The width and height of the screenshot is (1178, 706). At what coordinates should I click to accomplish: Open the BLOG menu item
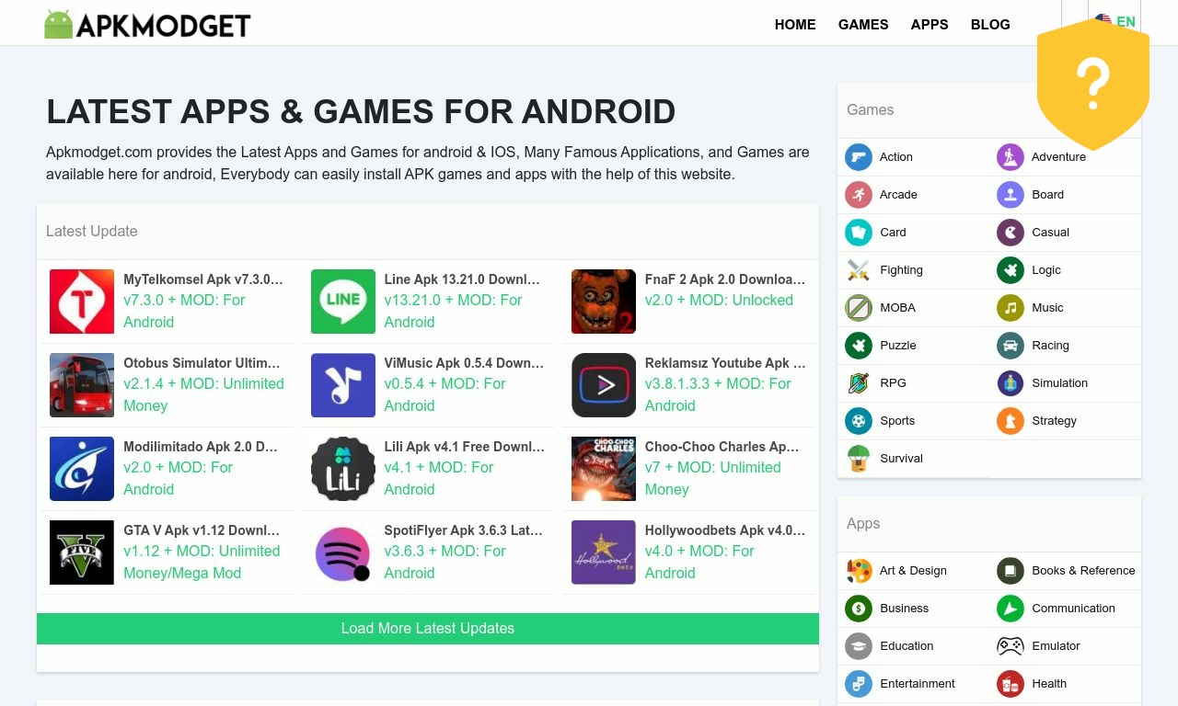(x=990, y=25)
